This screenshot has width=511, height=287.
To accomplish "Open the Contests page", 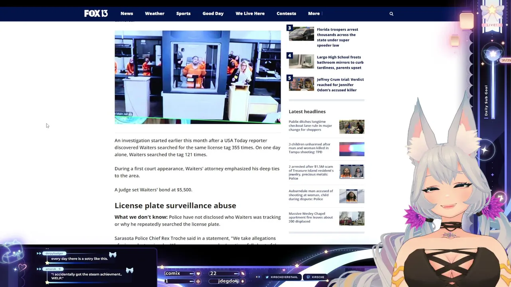I will (x=286, y=14).
